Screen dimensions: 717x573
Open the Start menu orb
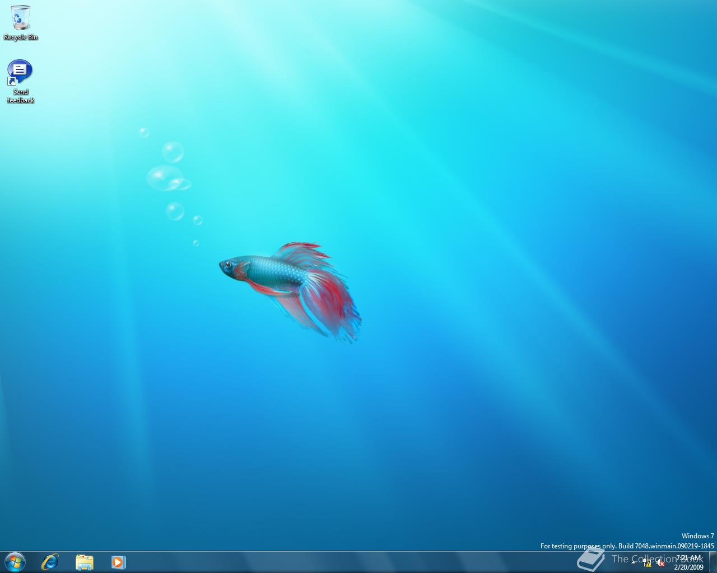[x=15, y=562]
